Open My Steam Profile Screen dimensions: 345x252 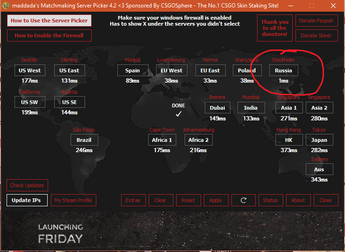(73, 200)
